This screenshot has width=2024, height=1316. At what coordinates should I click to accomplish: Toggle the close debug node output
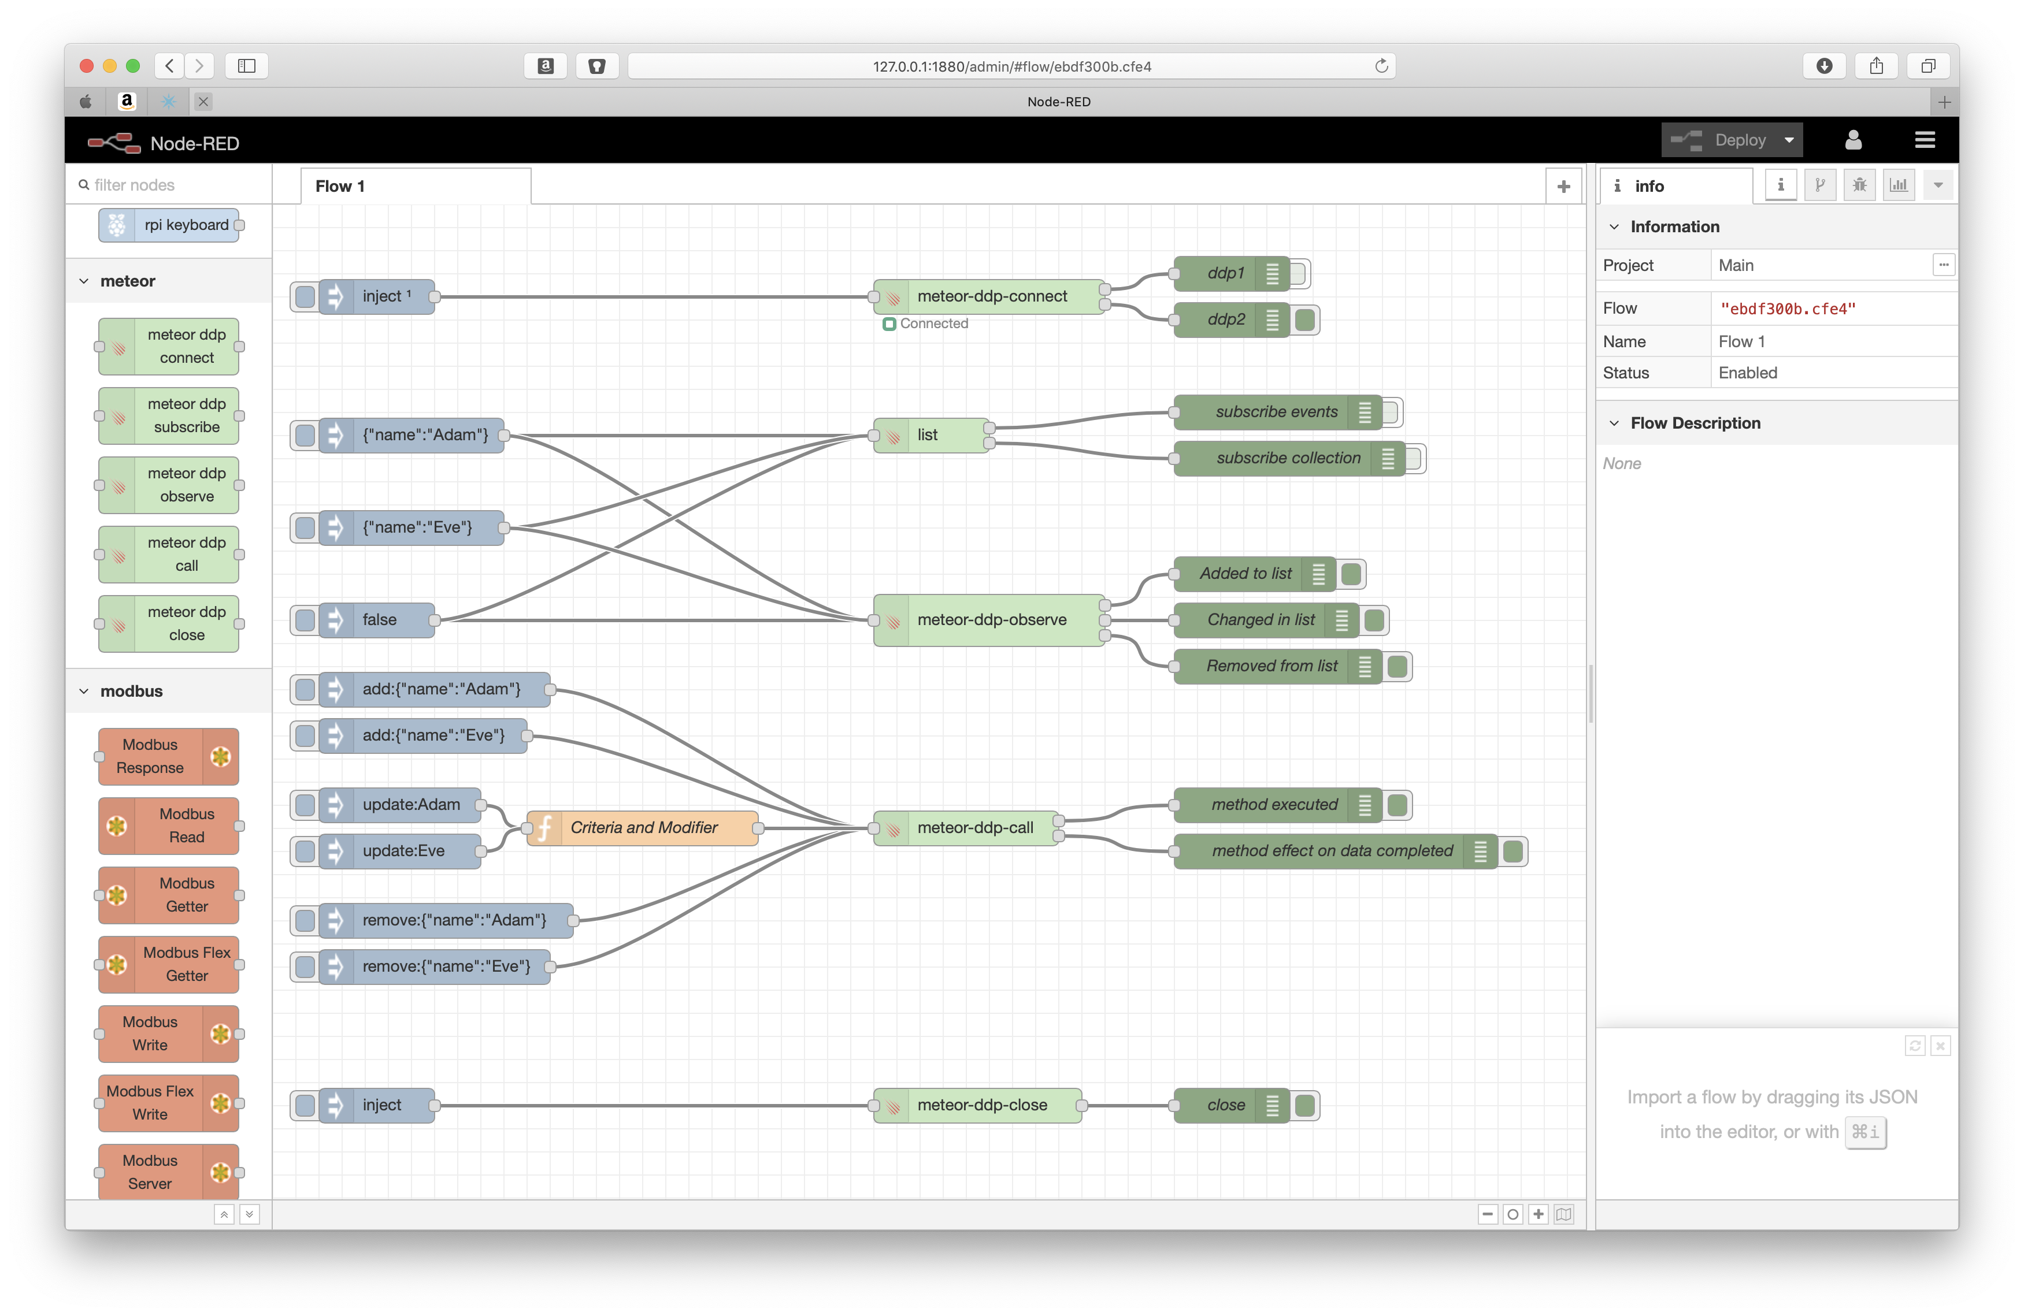point(1306,1106)
